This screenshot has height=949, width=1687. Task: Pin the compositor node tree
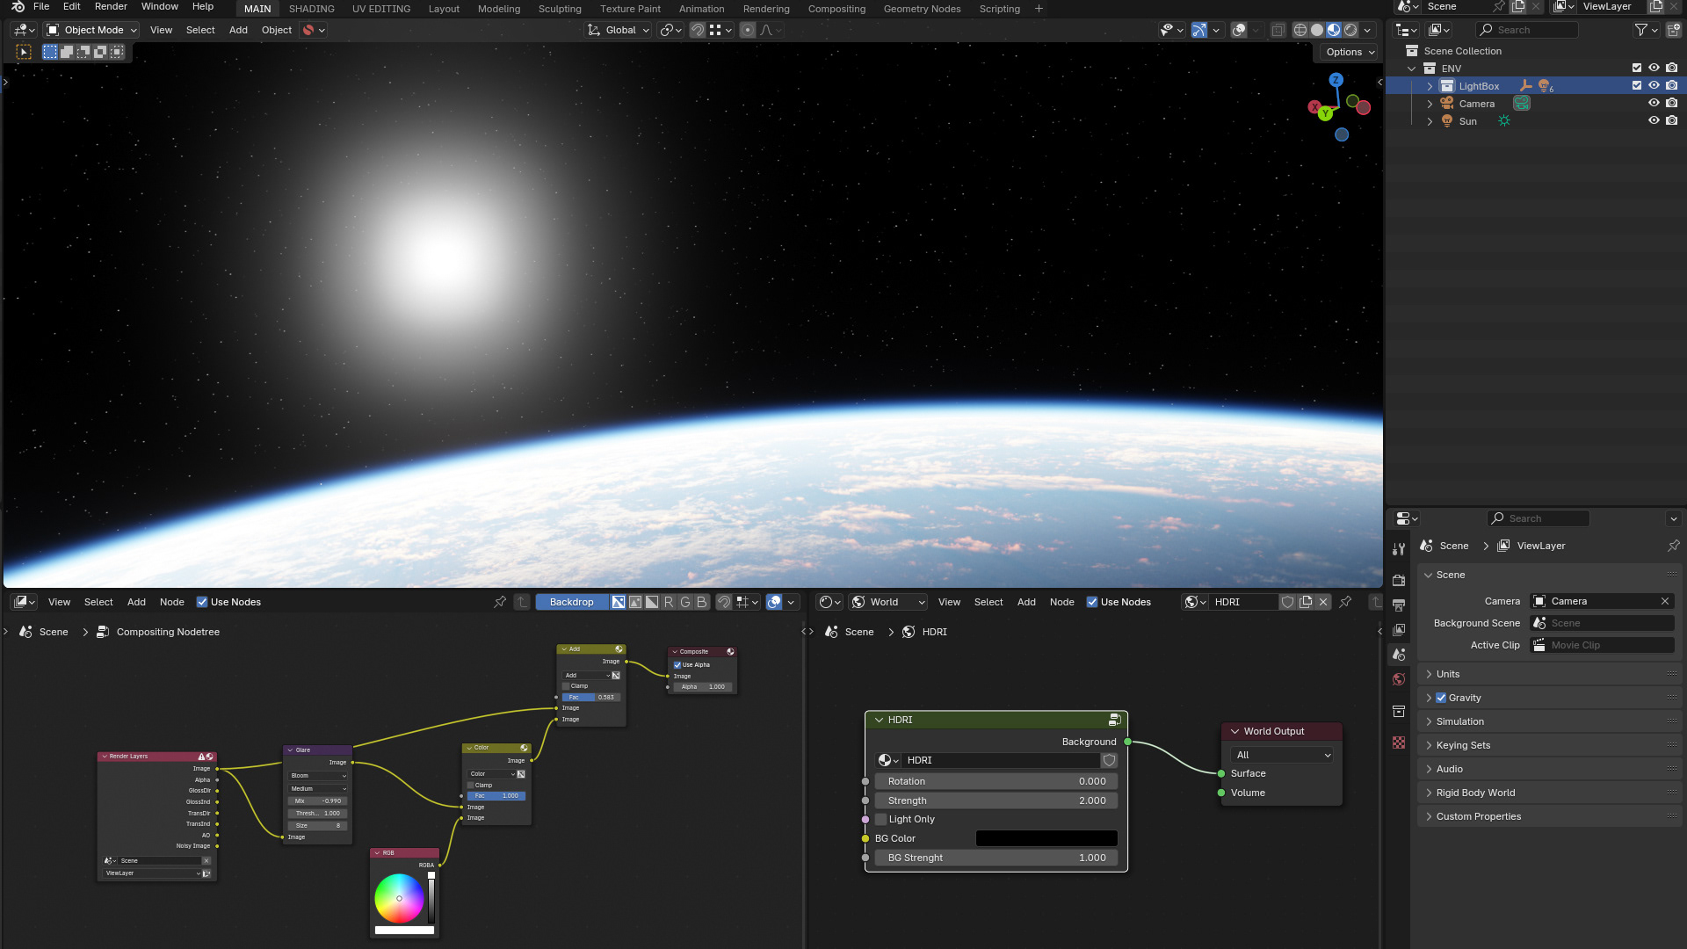tap(500, 602)
